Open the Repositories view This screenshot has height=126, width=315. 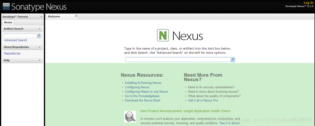tap(12, 54)
